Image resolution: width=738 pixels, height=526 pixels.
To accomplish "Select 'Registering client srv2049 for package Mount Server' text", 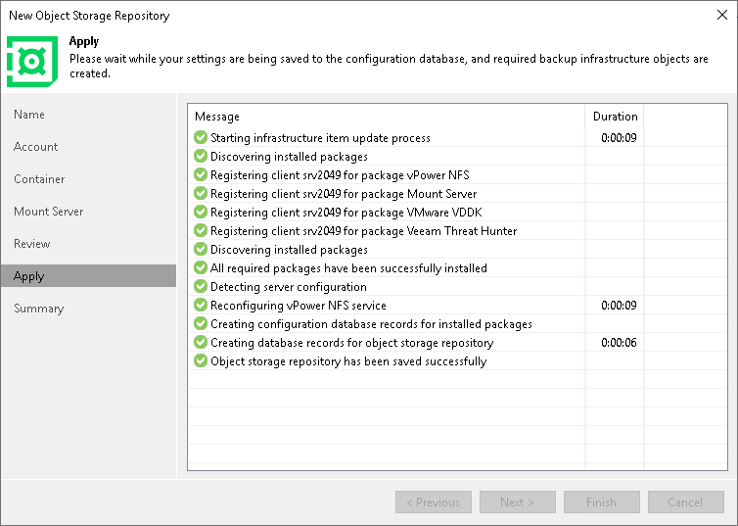I will [x=344, y=194].
